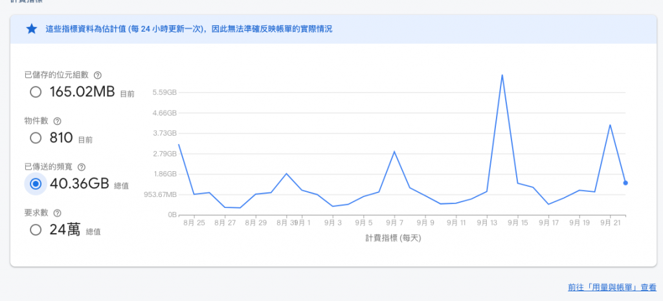
Task: Click the endpoint dot on the bandwidth chart
Action: 625,183
